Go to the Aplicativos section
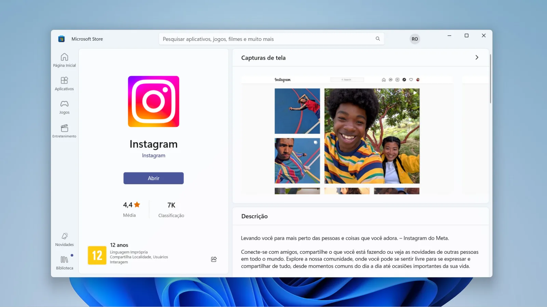Screen dimensions: 547x307 pyautogui.click(x=64, y=84)
